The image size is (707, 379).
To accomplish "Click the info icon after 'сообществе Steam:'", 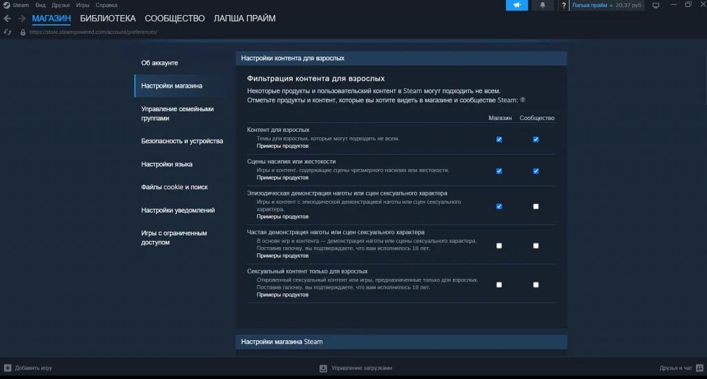I will click(x=523, y=100).
